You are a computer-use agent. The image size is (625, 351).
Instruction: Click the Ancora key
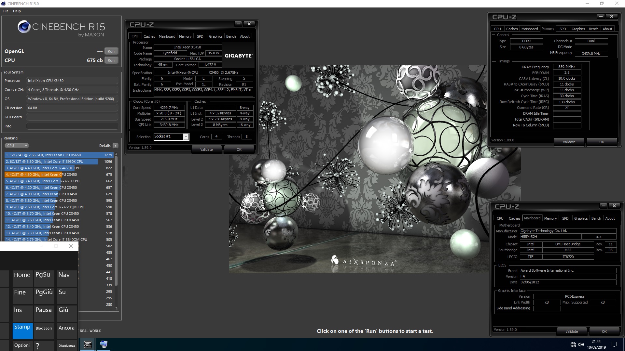[x=67, y=331]
